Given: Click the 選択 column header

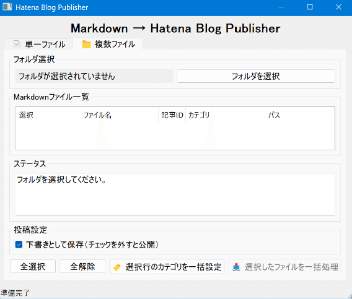Looking at the screenshot, I should (26, 115).
